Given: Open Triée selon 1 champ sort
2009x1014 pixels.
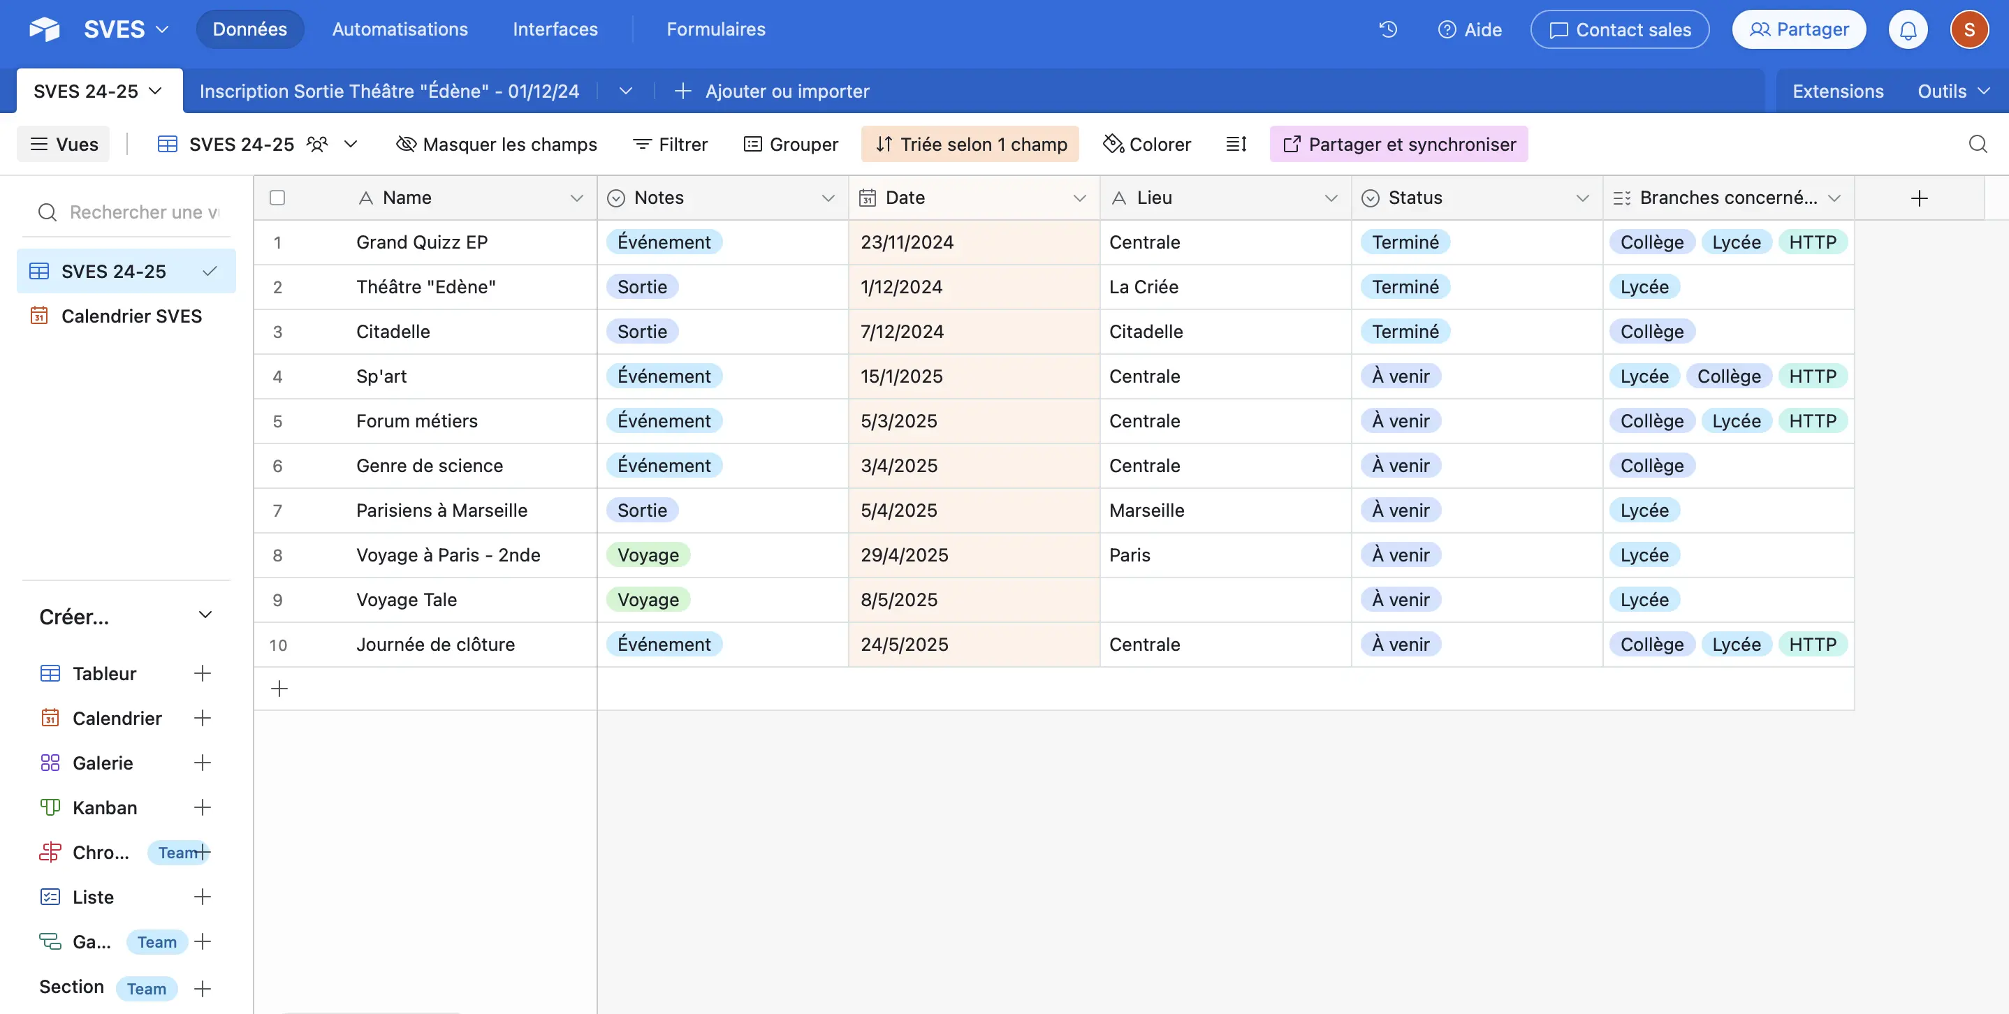Looking at the screenshot, I should 970,144.
